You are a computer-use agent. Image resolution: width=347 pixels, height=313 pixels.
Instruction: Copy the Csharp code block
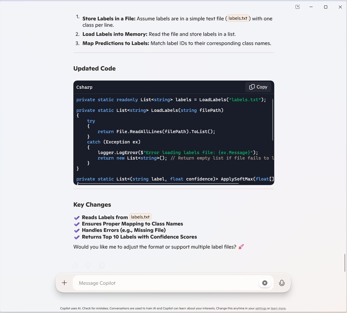point(258,87)
